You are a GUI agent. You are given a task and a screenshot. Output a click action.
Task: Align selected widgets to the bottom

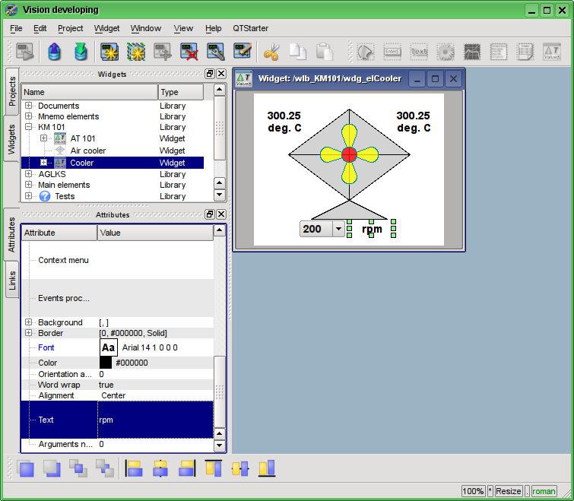pyautogui.click(x=266, y=468)
